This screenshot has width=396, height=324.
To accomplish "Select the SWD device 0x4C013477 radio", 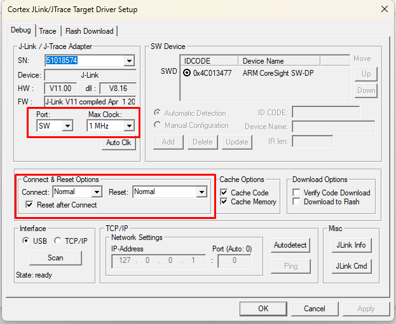I will (187, 73).
